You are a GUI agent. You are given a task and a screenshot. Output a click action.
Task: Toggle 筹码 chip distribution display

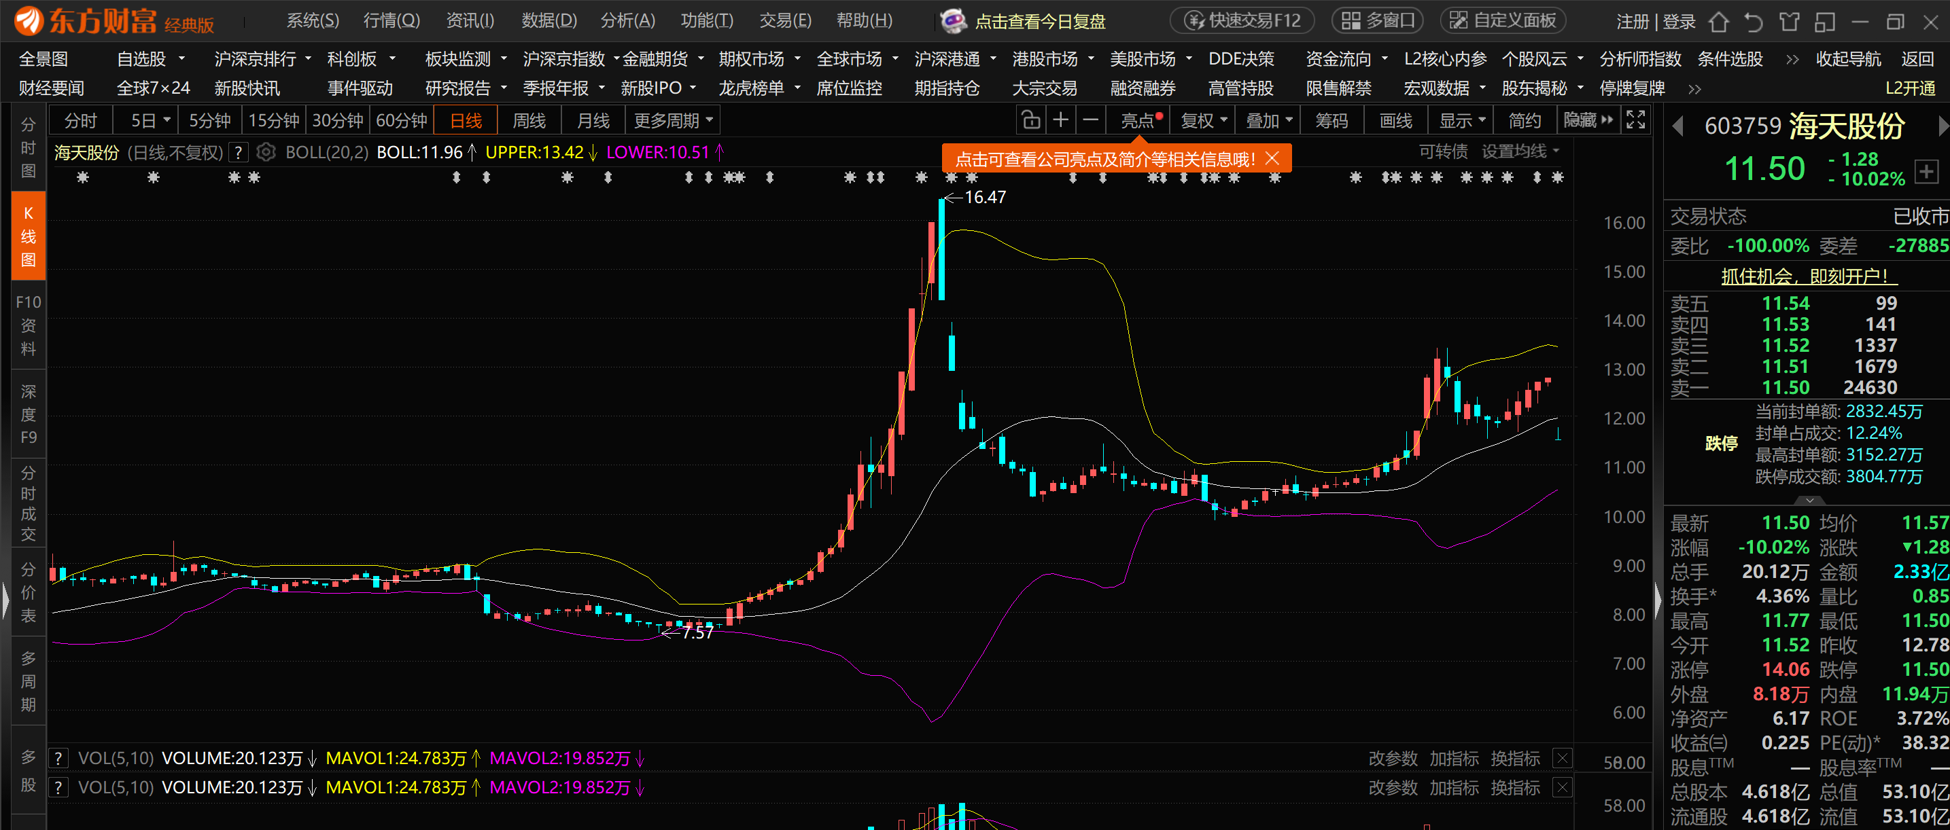click(1331, 120)
